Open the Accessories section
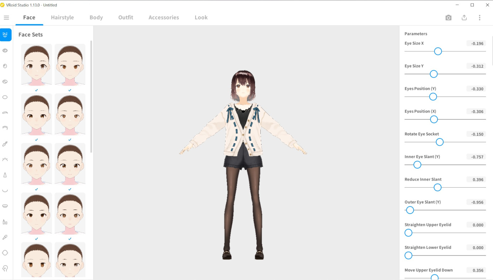This screenshot has height=280, width=493. pos(164,17)
